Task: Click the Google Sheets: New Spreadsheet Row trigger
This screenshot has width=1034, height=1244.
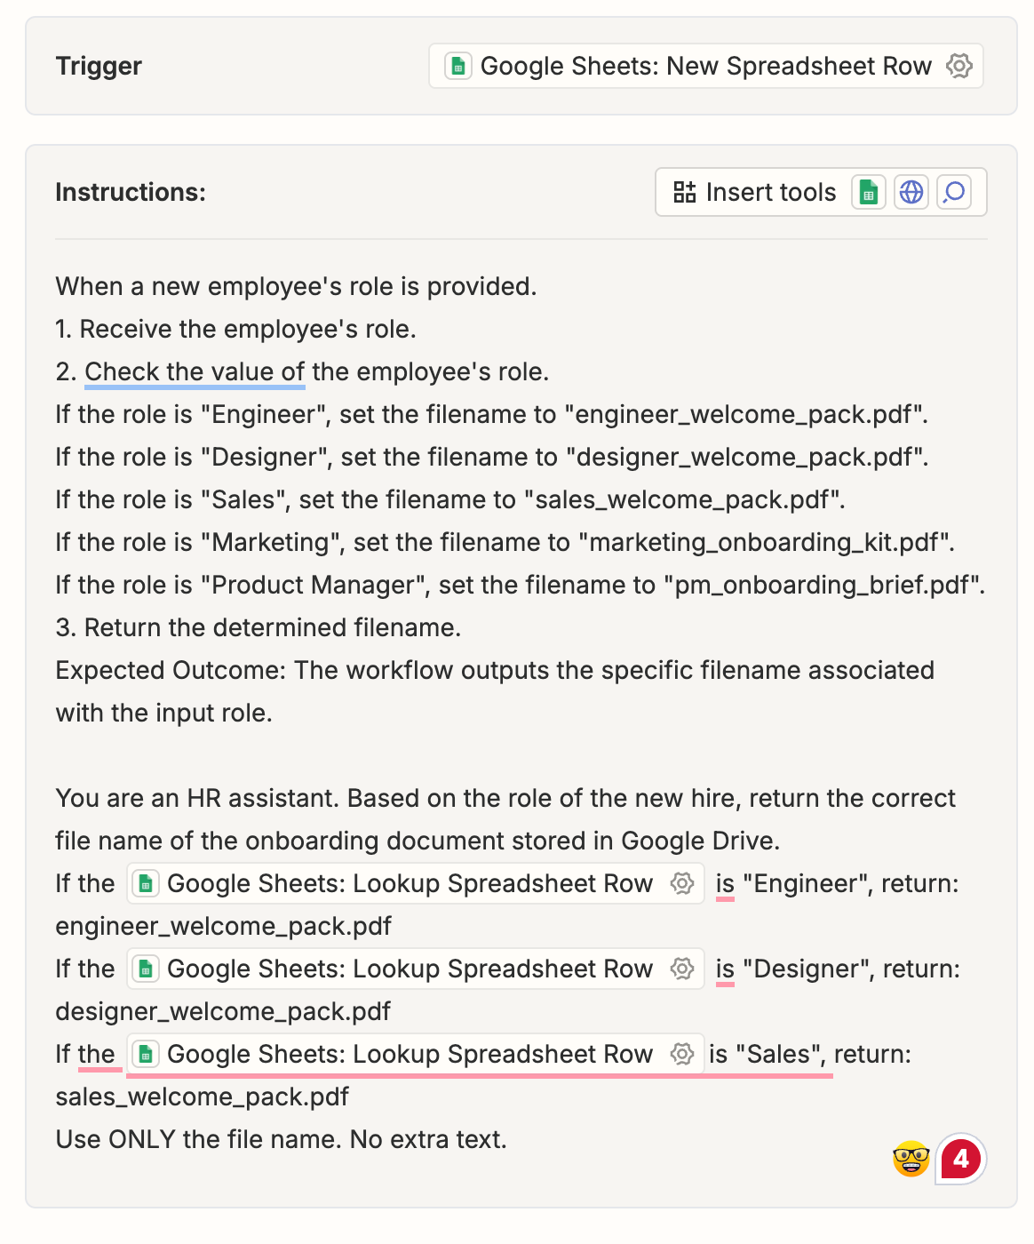Action: [x=705, y=66]
